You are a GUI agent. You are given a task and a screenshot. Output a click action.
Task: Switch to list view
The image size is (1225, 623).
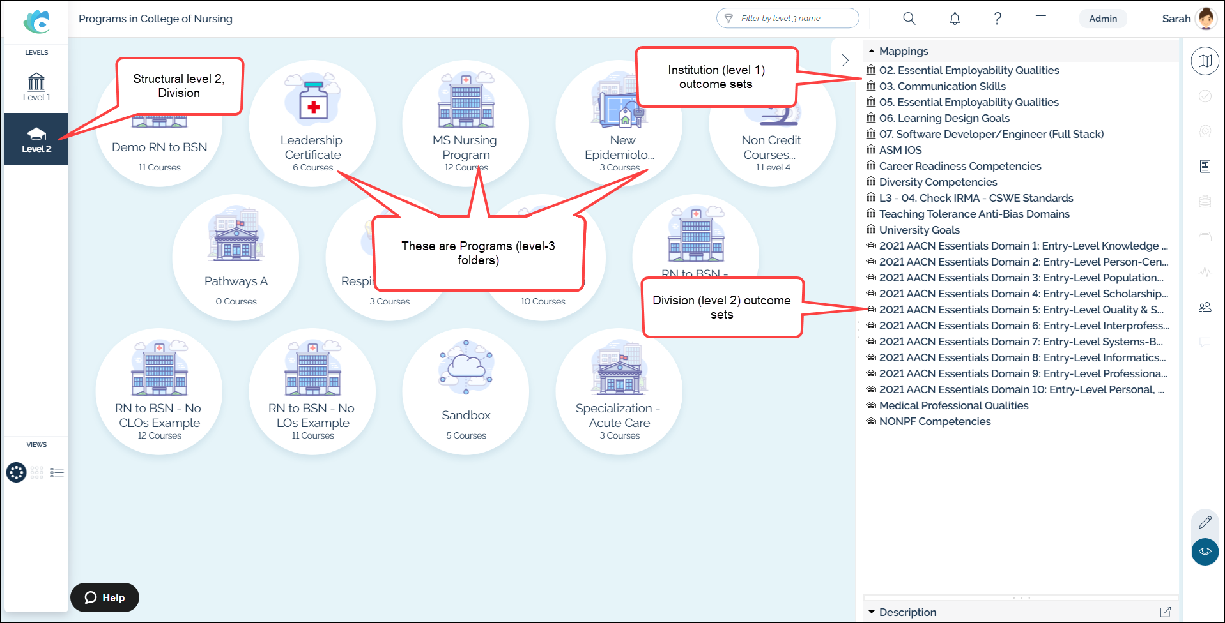click(x=58, y=472)
